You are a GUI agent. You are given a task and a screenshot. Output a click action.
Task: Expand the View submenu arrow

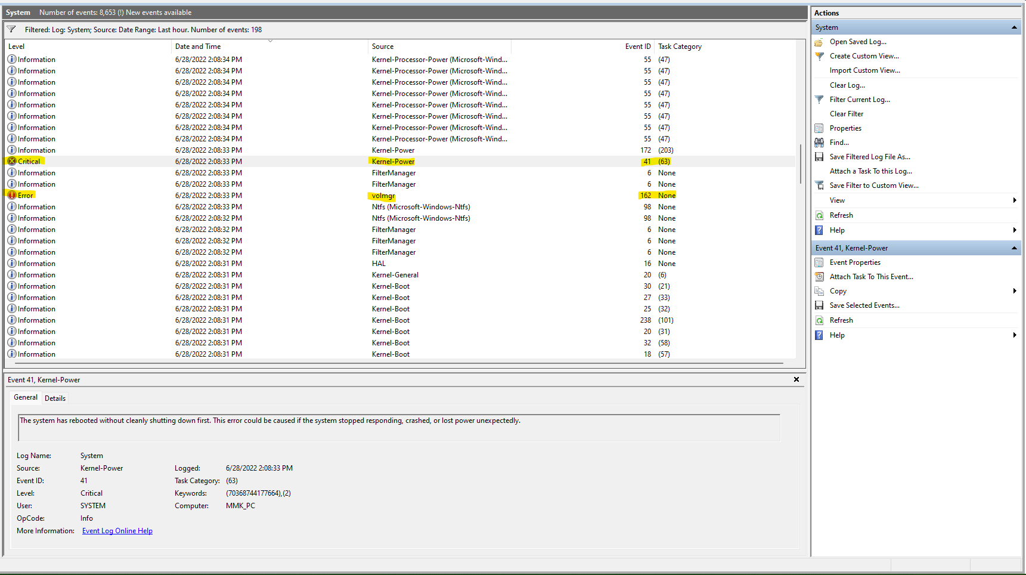(1015, 200)
